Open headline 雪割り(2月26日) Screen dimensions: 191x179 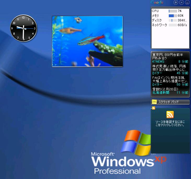click(x=165, y=89)
